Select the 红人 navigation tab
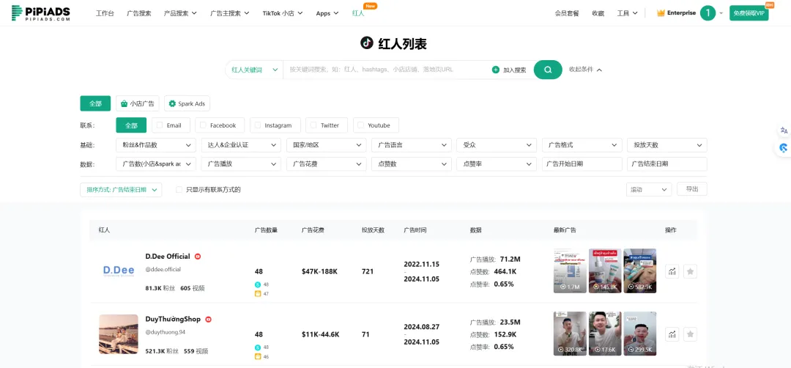Screen dimensions: 791x368 coord(357,13)
